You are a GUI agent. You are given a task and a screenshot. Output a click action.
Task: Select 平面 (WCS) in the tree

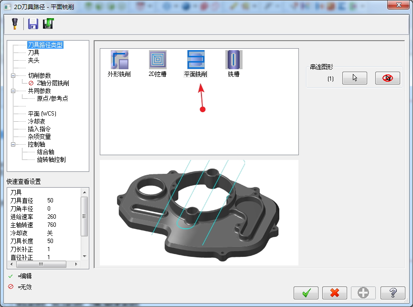[x=42, y=114]
